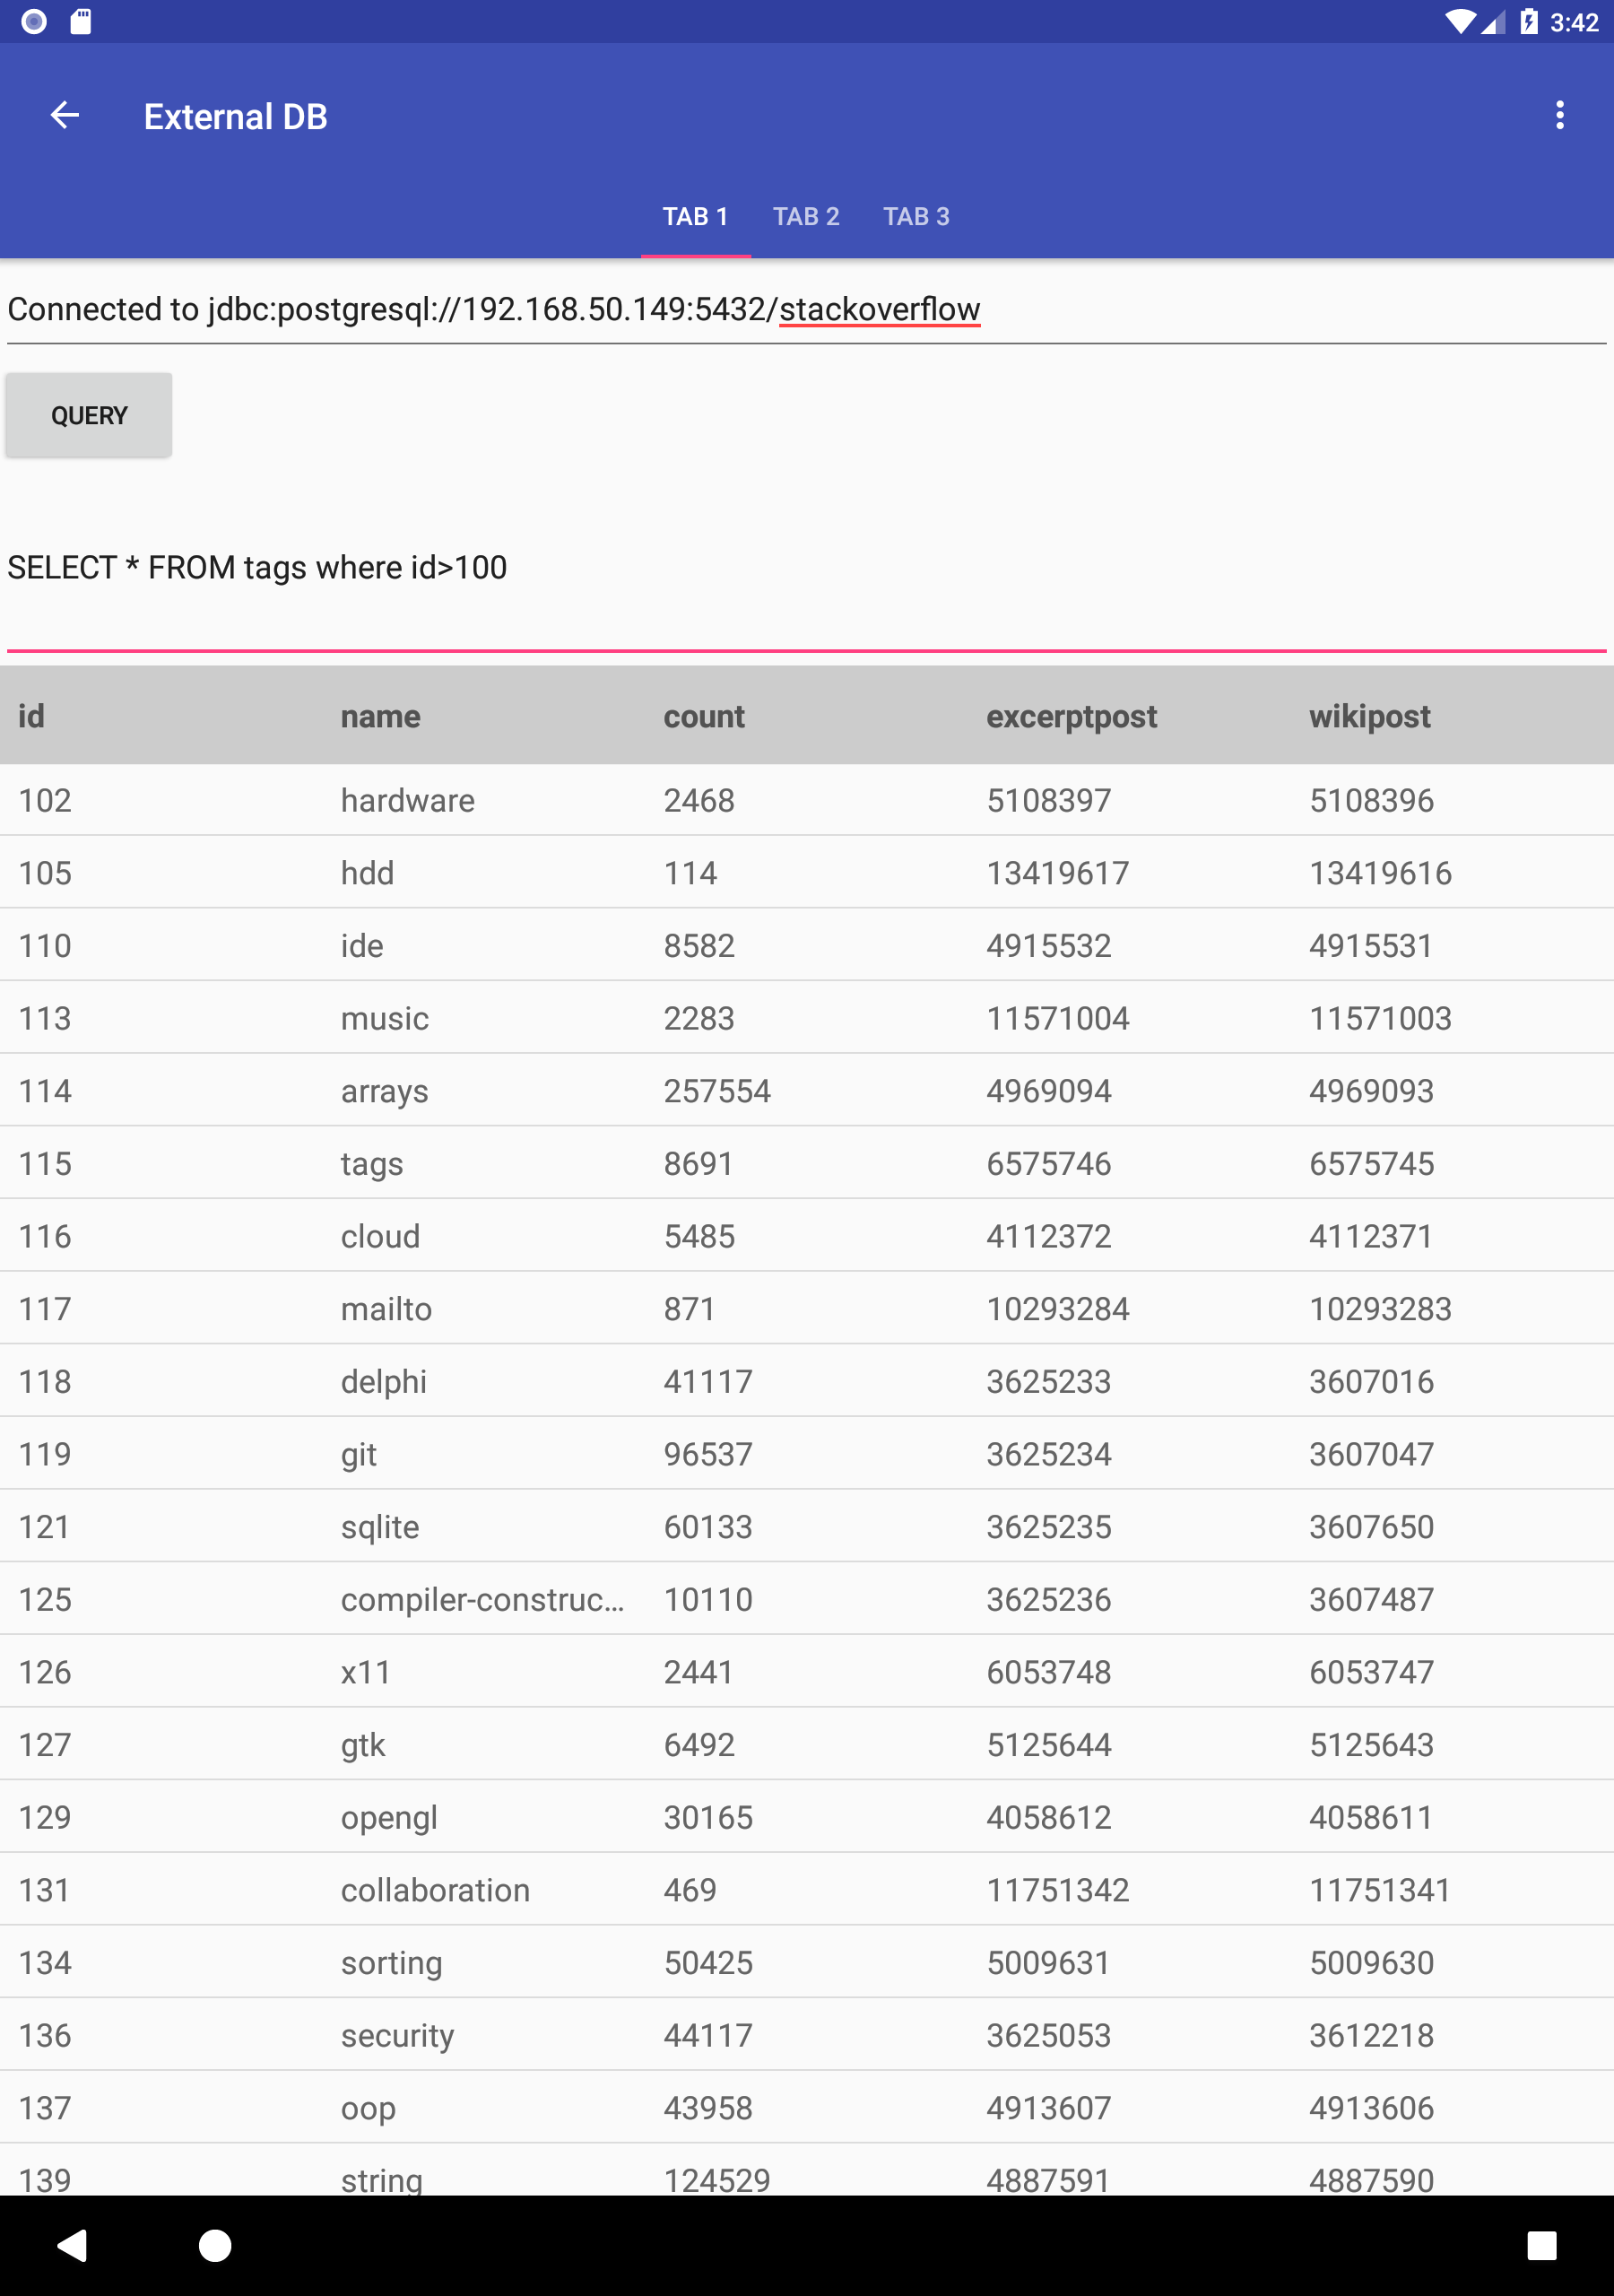The width and height of the screenshot is (1614, 2296).
Task: Switch to TAB 2
Action: pyautogui.click(x=806, y=216)
